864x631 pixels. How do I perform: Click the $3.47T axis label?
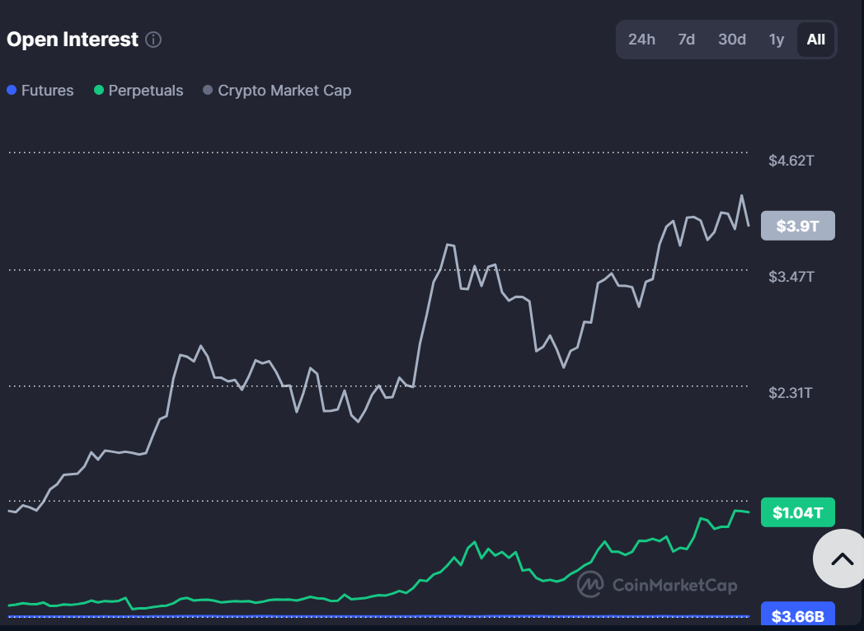pyautogui.click(x=791, y=277)
